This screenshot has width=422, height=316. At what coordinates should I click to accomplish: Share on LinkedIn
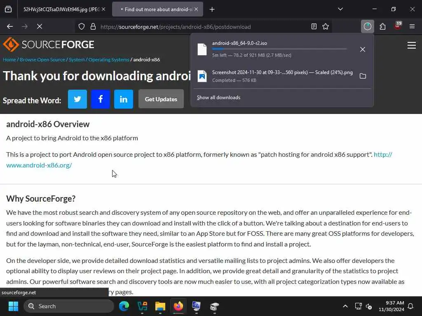(x=124, y=99)
